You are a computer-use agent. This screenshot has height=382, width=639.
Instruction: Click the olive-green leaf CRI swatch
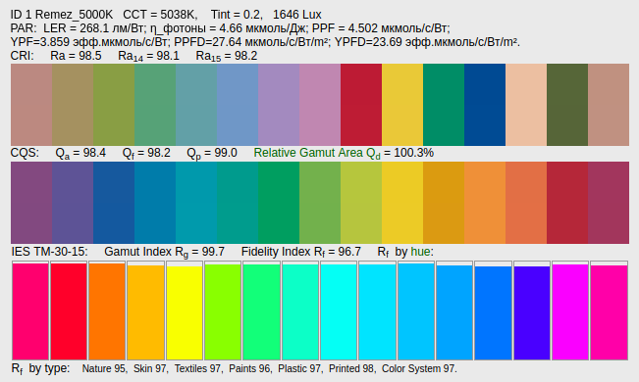[x=567, y=105]
